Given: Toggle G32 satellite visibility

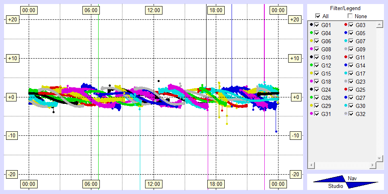Looking at the screenshot, I should click(351, 114).
